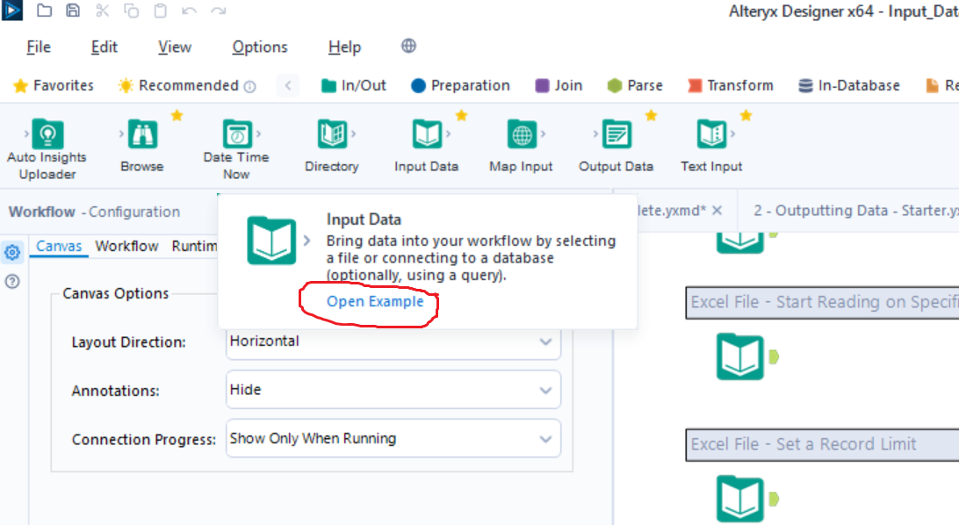Click the Open Example link
The width and height of the screenshot is (959, 525).
point(375,301)
